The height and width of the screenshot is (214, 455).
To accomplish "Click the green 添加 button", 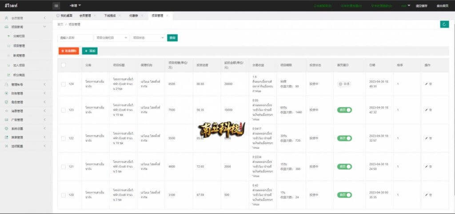I will 90,51.
